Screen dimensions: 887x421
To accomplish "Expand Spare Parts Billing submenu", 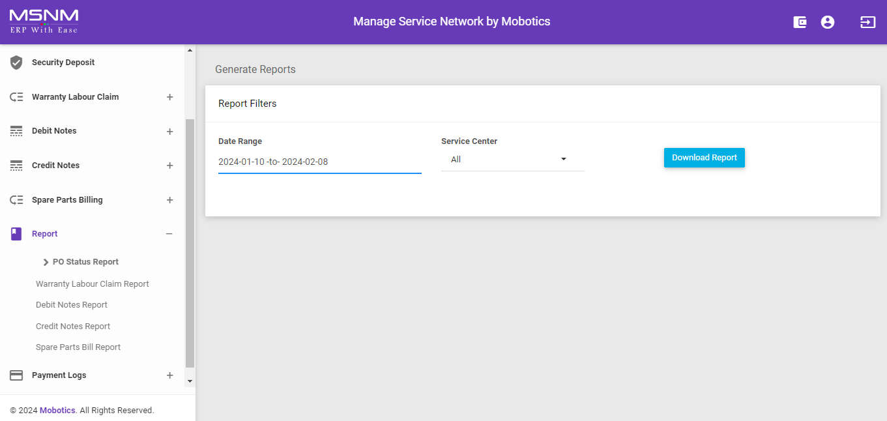I will pos(169,200).
